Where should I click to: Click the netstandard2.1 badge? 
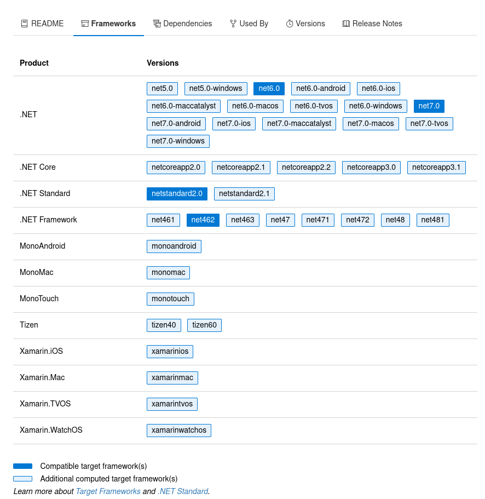tap(244, 194)
